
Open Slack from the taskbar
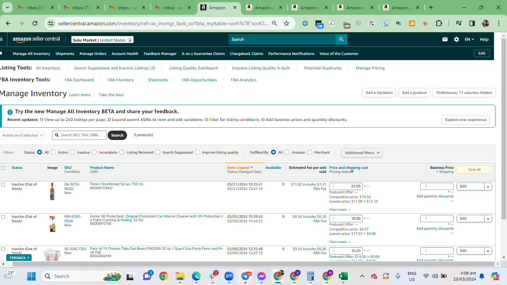tap(213, 276)
